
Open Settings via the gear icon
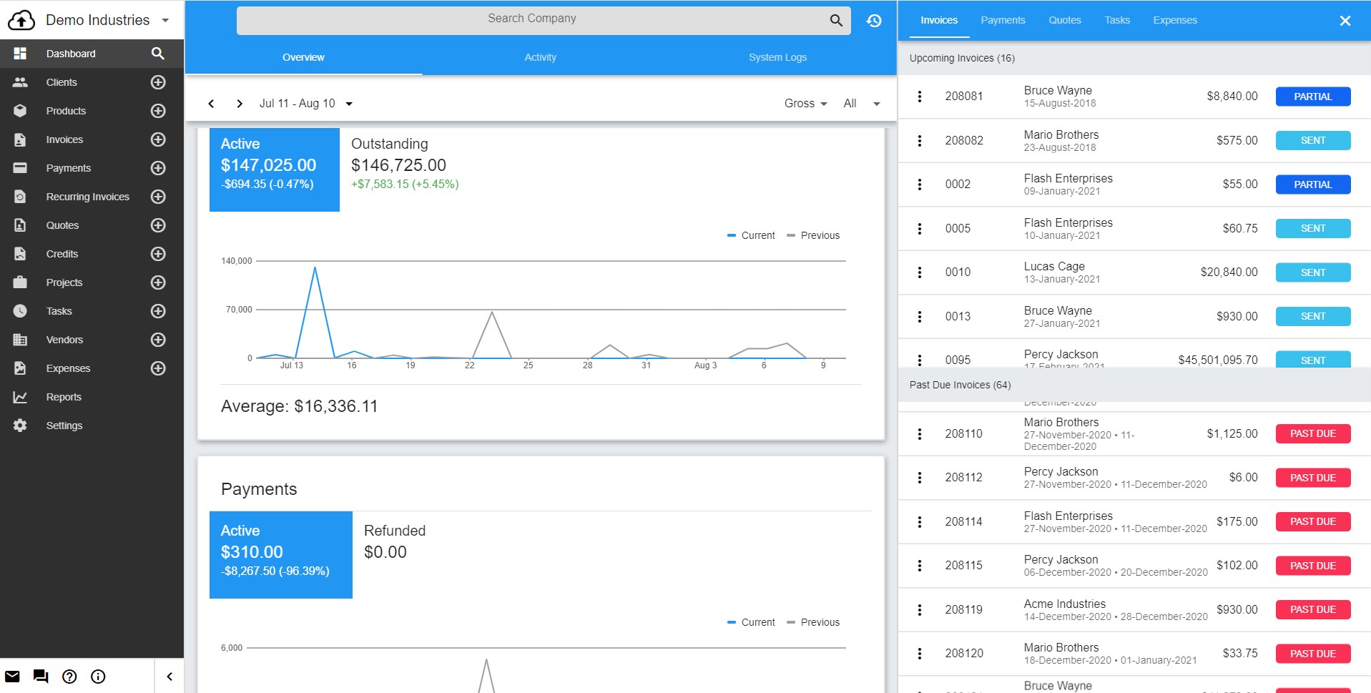tap(21, 426)
